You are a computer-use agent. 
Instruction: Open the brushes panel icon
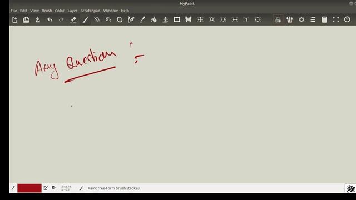289,20
